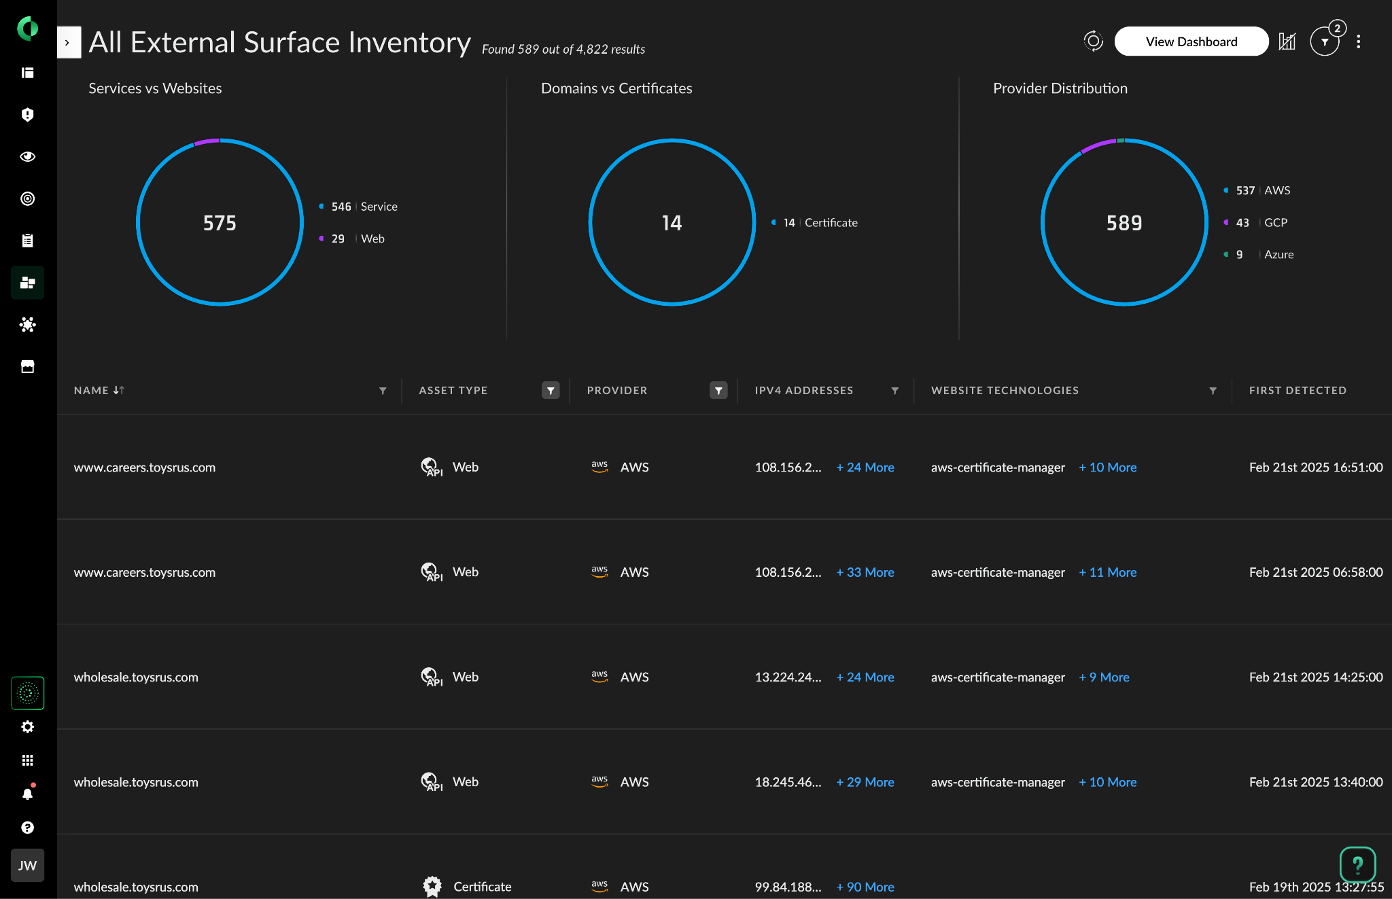Image resolution: width=1392 pixels, height=899 pixels.
Task: Click the View Dashboard button
Action: (1191, 41)
